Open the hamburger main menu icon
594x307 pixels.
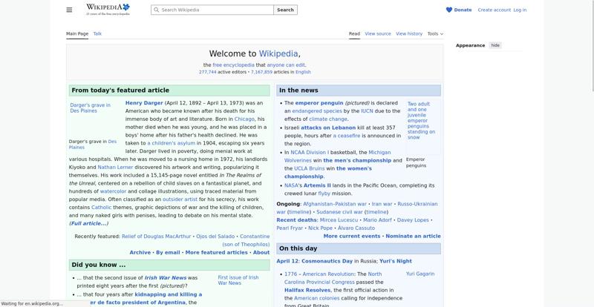[x=69, y=10]
